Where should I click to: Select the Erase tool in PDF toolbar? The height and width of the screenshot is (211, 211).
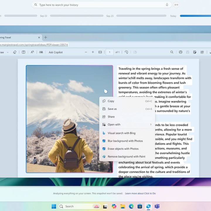pyautogui.click(x=15, y=52)
